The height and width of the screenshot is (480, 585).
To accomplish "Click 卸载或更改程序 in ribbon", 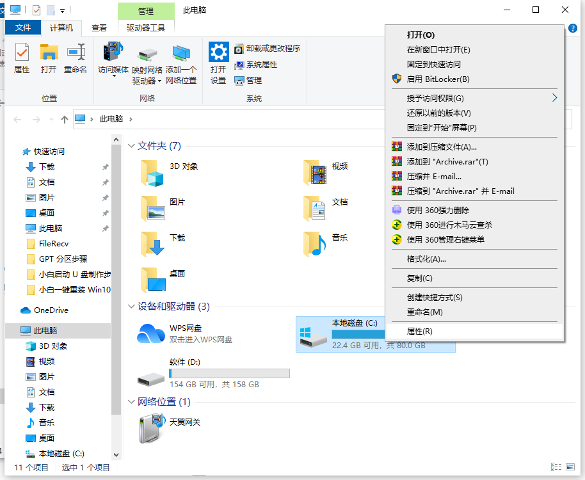I will [x=267, y=49].
